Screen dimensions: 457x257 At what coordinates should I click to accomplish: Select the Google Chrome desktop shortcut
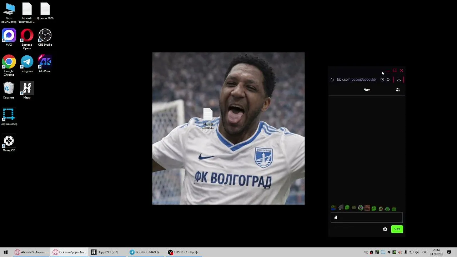[x=9, y=66]
